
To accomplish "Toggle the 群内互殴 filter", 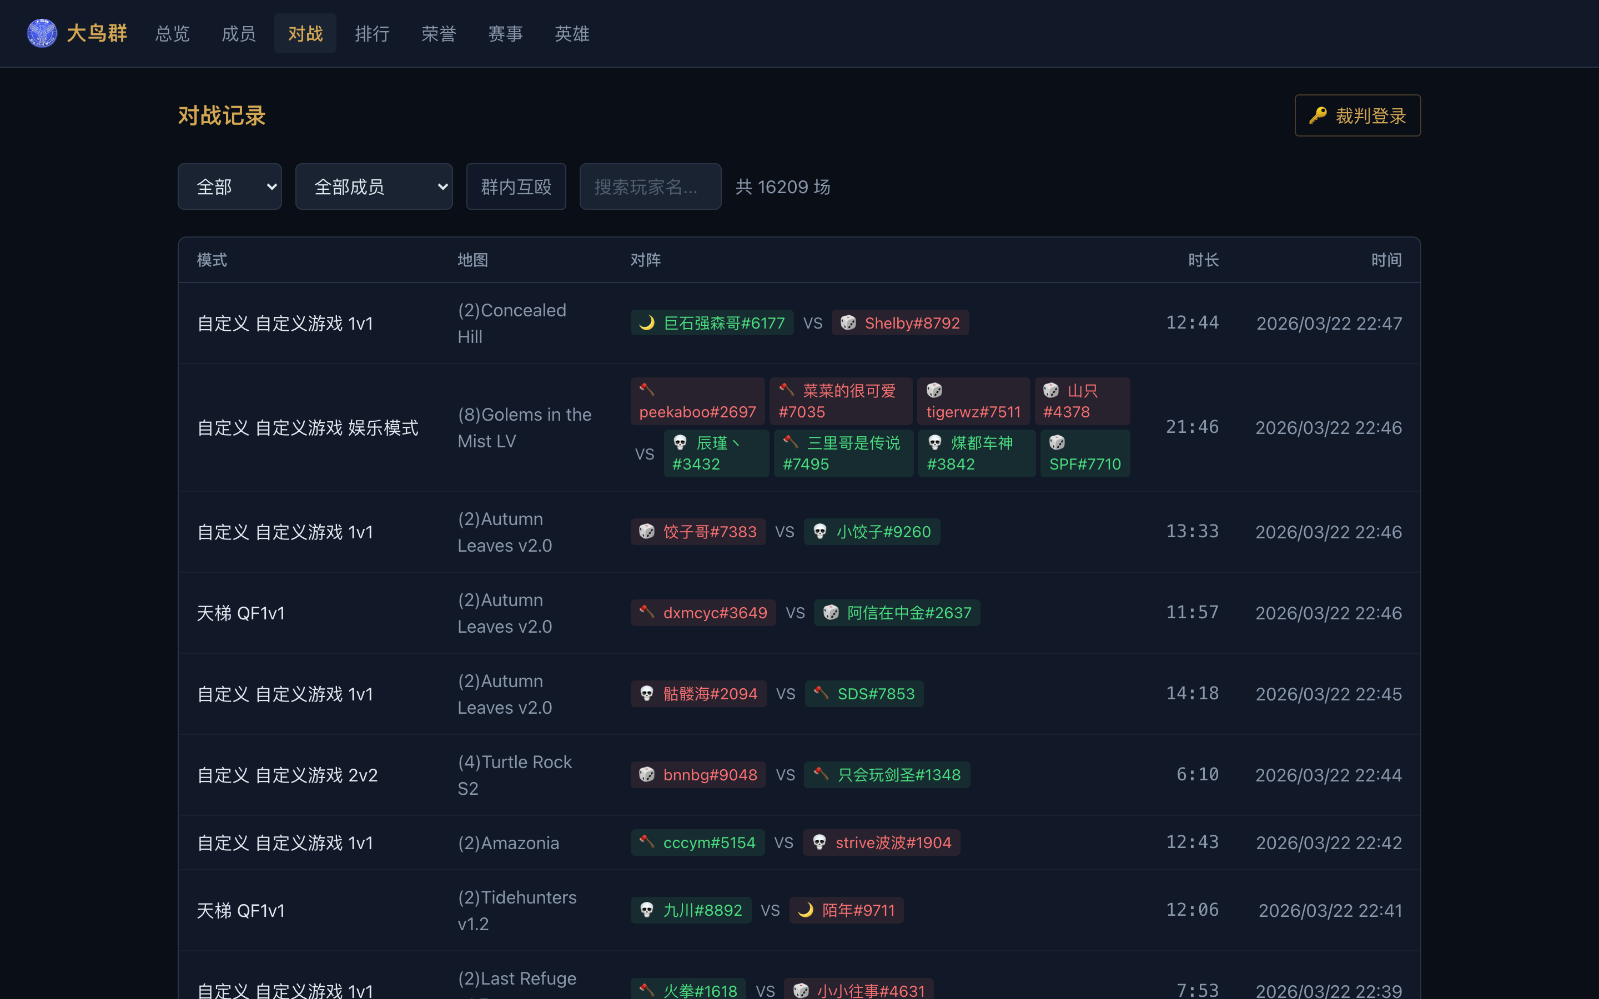I will (516, 186).
